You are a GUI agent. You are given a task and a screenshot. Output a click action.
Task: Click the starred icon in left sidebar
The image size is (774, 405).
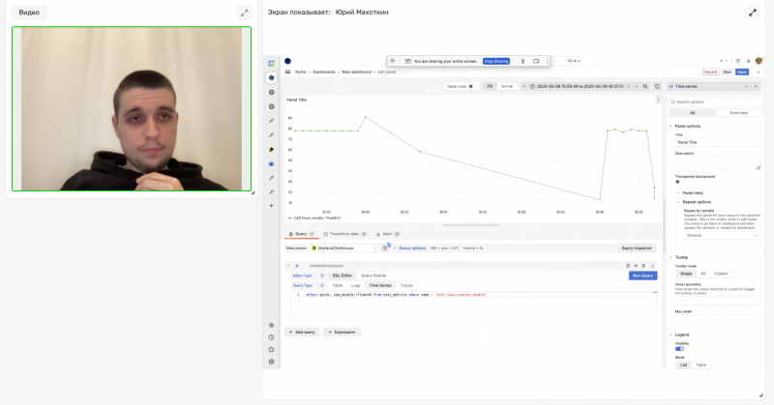coord(272,349)
